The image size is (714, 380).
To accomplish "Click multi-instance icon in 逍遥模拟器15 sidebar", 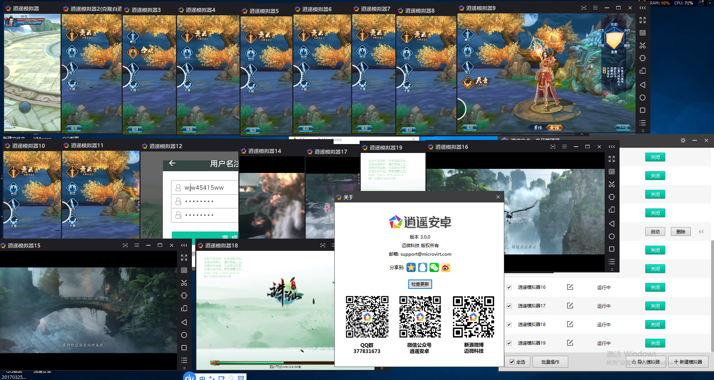I will [x=184, y=308].
